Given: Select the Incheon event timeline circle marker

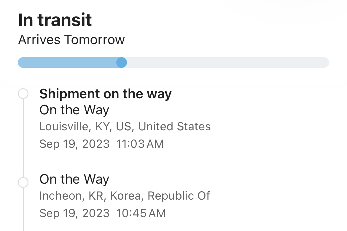Looking at the screenshot, I should pyautogui.click(x=23, y=182).
